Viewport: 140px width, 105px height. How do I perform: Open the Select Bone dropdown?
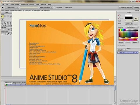tap(12, 7)
